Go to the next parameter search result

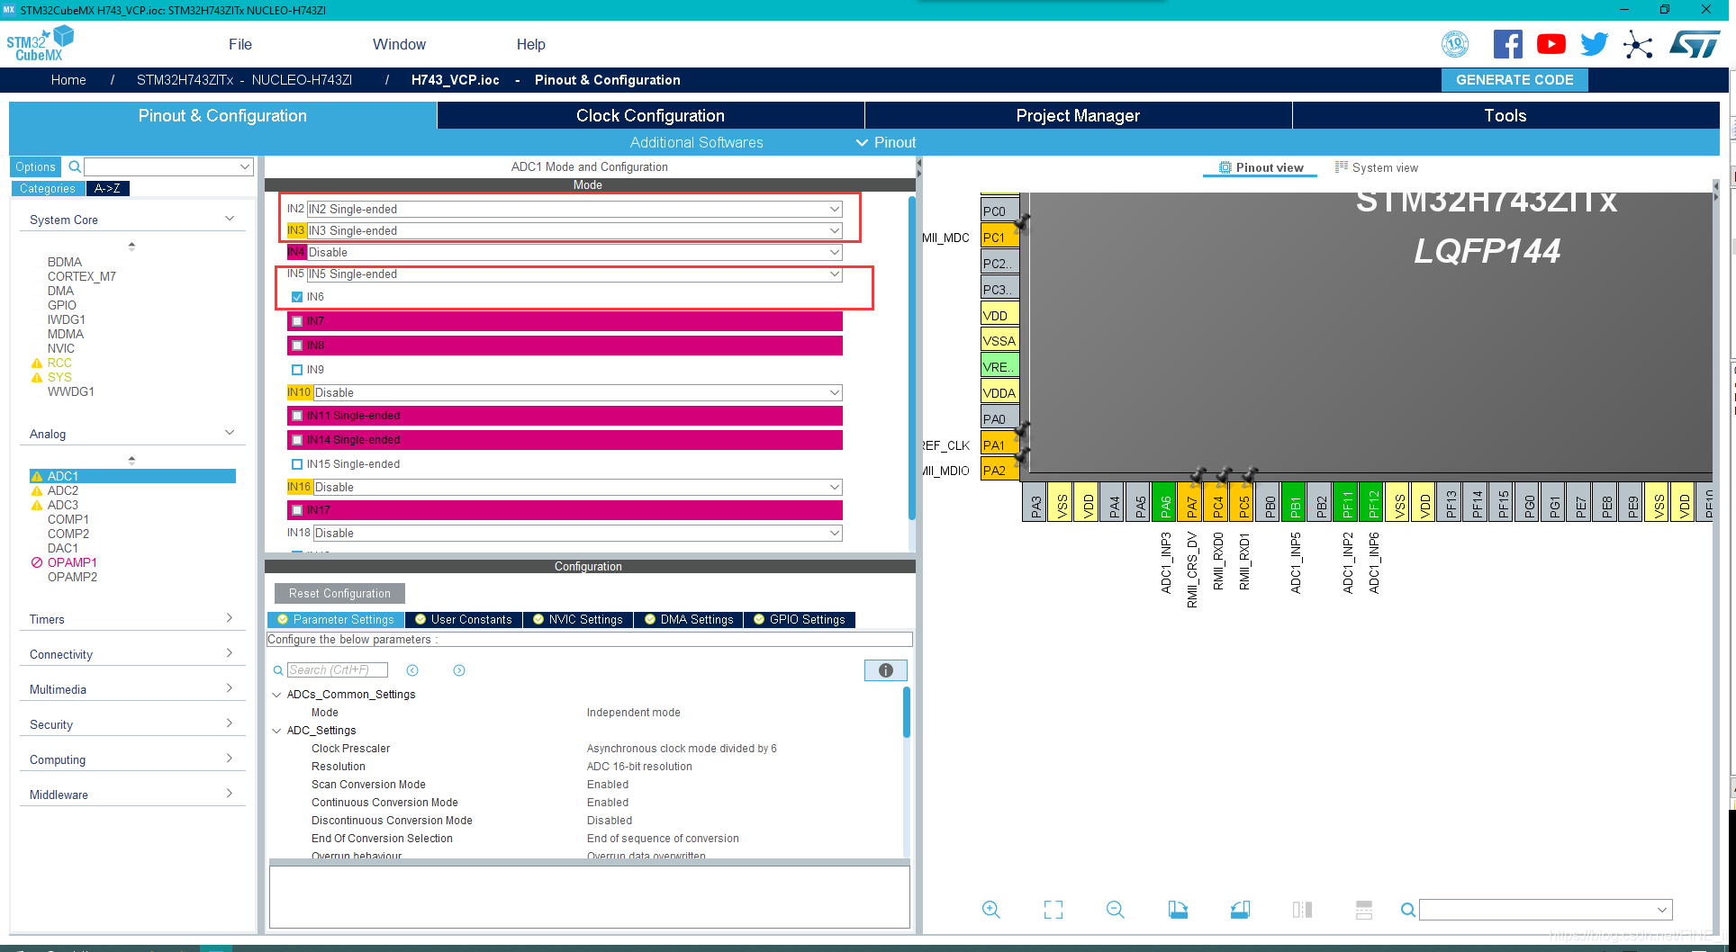coord(459,670)
